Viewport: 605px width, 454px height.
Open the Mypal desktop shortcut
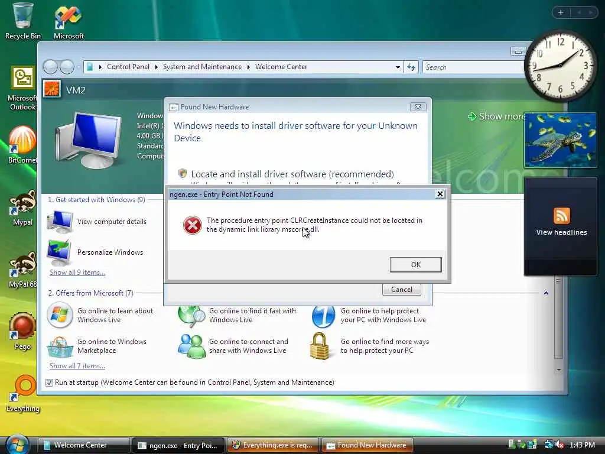[22, 209]
